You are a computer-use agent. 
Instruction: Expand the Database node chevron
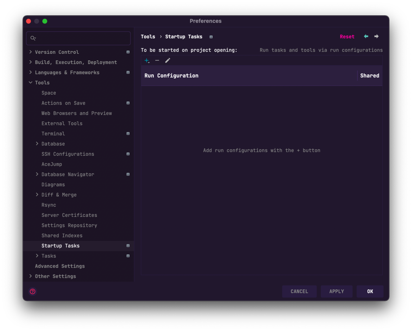click(37, 144)
